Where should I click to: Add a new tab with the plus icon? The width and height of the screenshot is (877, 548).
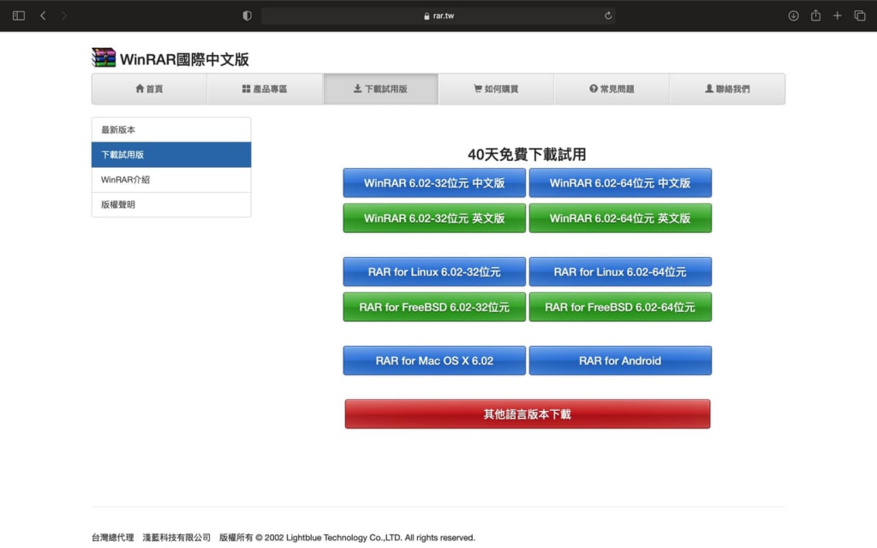(838, 15)
